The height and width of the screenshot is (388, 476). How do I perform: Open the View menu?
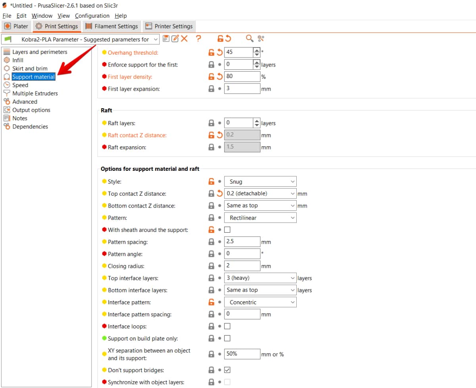[63, 15]
